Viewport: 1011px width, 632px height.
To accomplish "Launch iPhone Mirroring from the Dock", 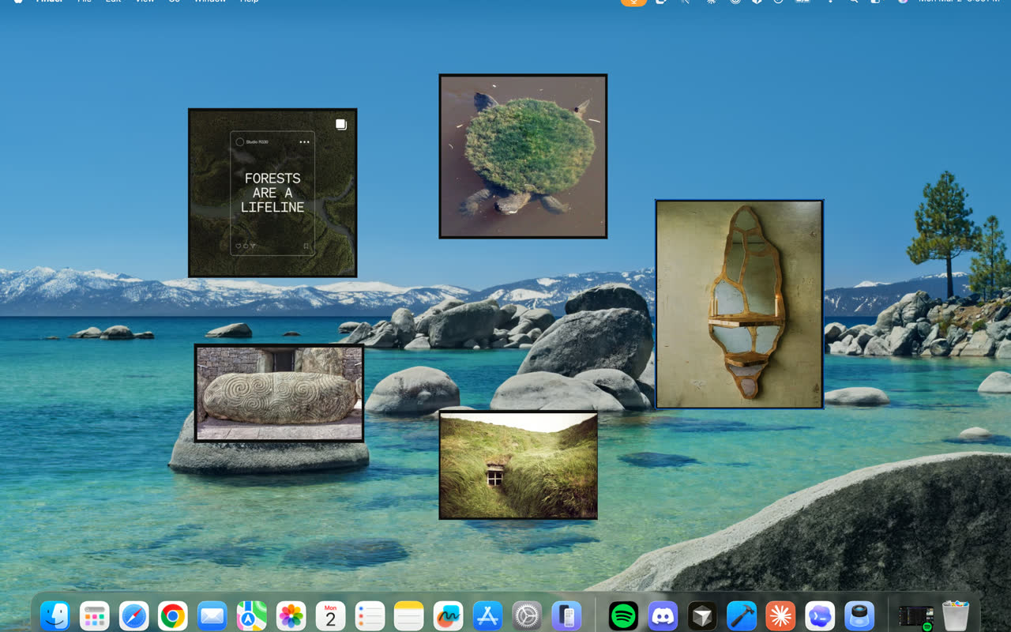I will click(x=566, y=615).
